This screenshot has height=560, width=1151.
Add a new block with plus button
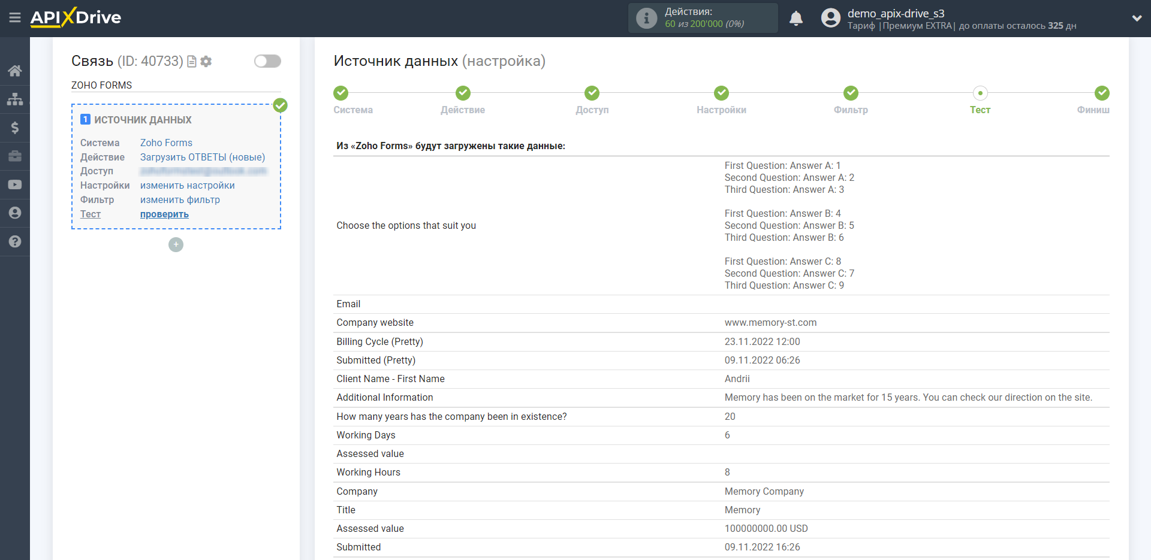click(176, 244)
